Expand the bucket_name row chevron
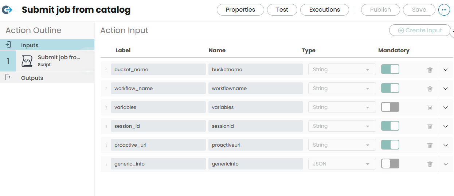454x196 pixels. pyautogui.click(x=446, y=70)
